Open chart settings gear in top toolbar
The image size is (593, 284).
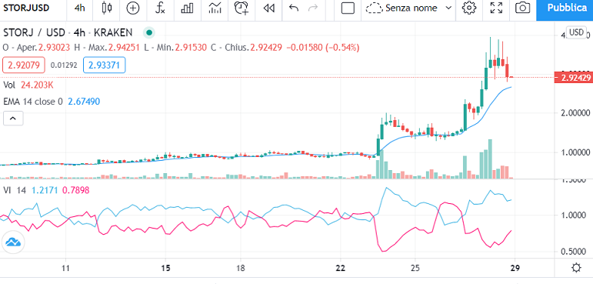click(469, 8)
